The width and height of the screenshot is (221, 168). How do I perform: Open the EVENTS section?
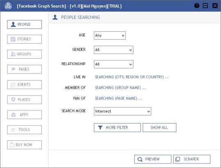pyautogui.click(x=25, y=84)
